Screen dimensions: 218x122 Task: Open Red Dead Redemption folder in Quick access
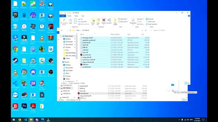pyautogui.click(x=69, y=53)
